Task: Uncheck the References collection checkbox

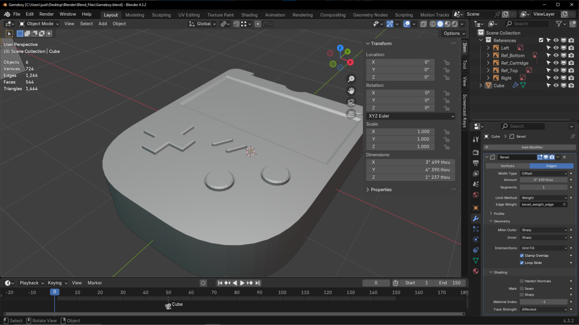Action: pos(541,40)
